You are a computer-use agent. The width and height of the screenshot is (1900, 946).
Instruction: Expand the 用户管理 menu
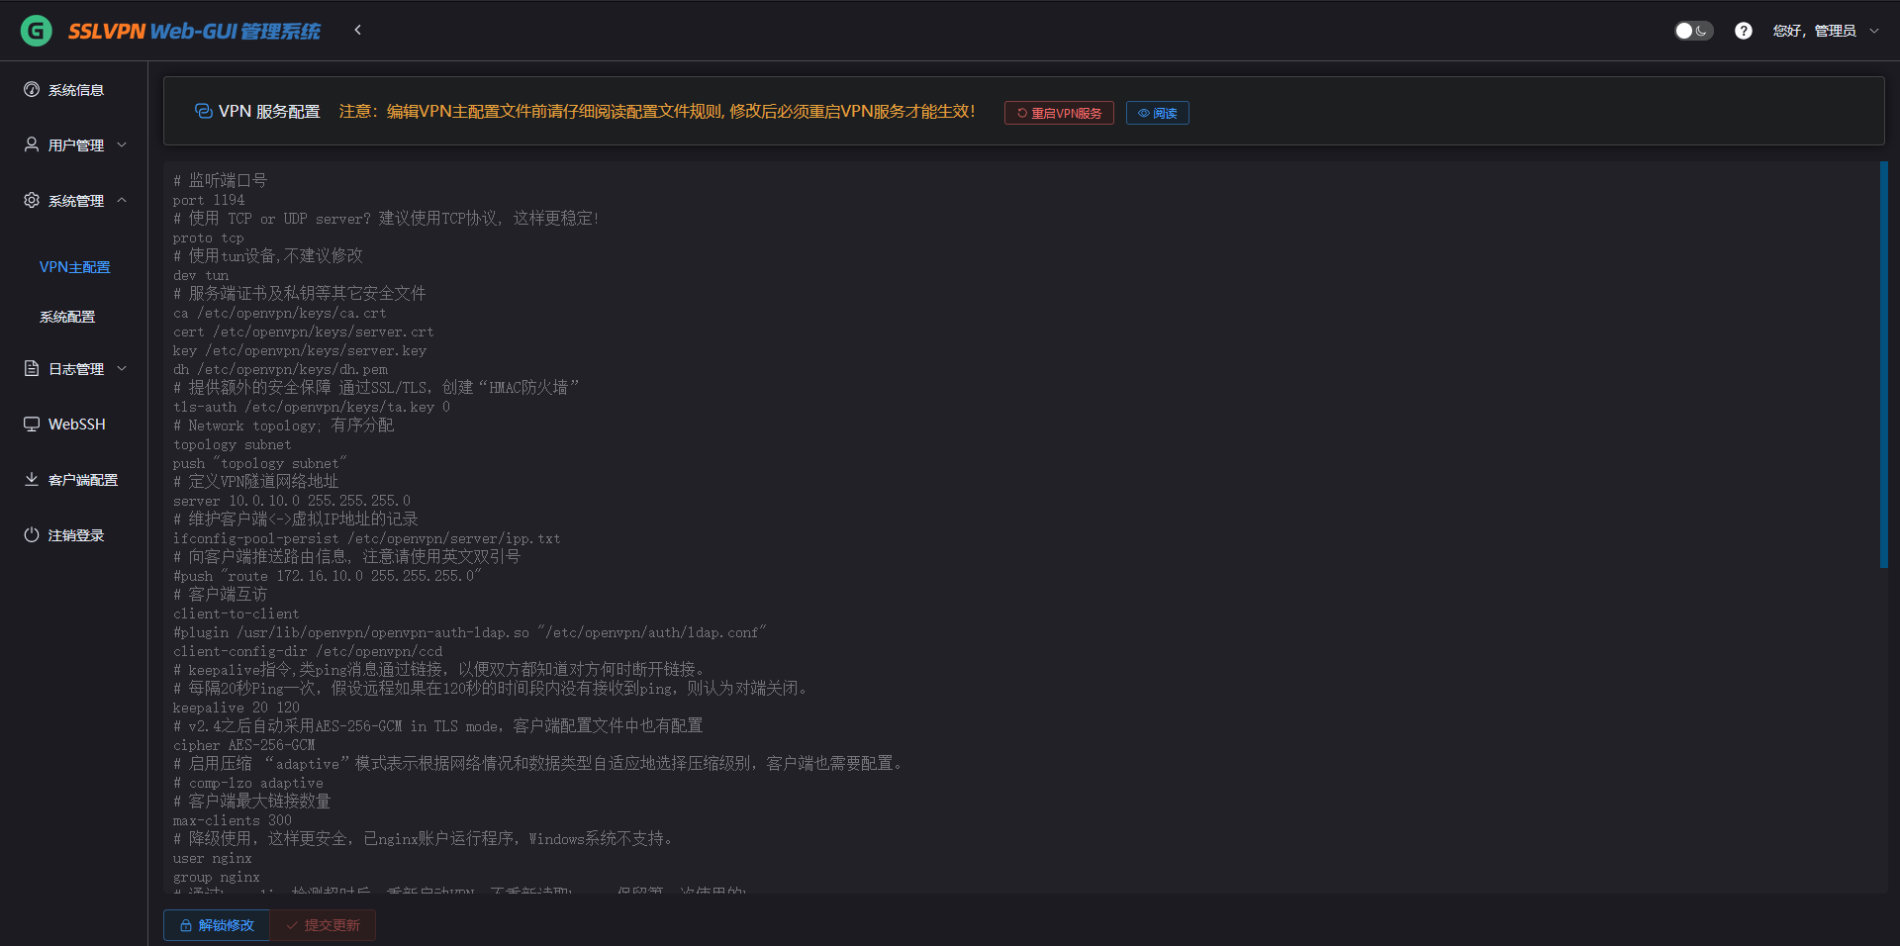(74, 145)
